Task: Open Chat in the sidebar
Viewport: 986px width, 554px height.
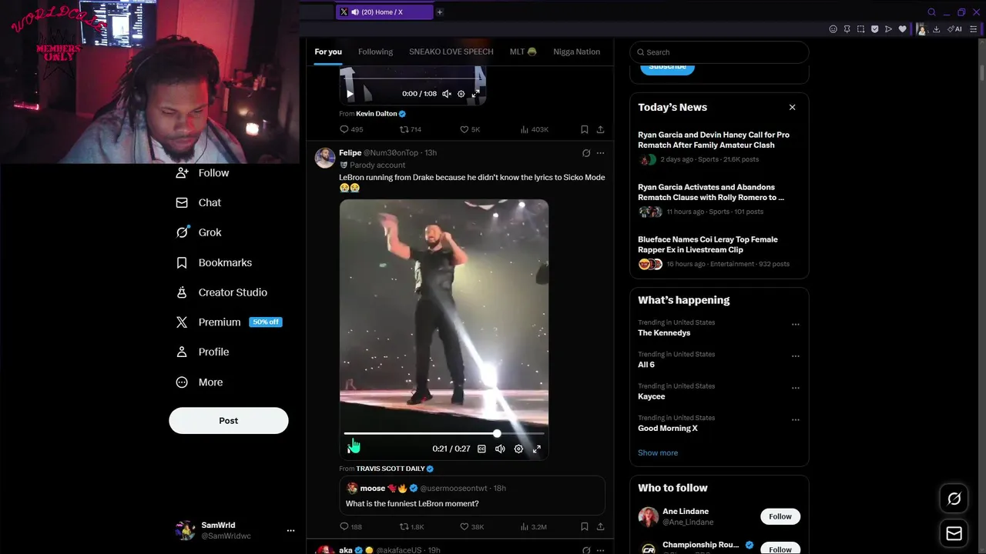Action: (x=199, y=202)
